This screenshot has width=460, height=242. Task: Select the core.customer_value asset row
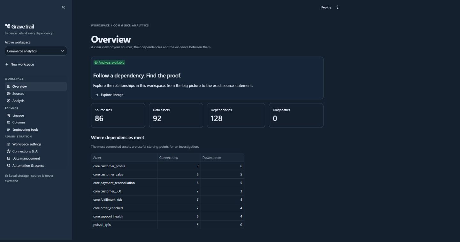tap(168, 175)
